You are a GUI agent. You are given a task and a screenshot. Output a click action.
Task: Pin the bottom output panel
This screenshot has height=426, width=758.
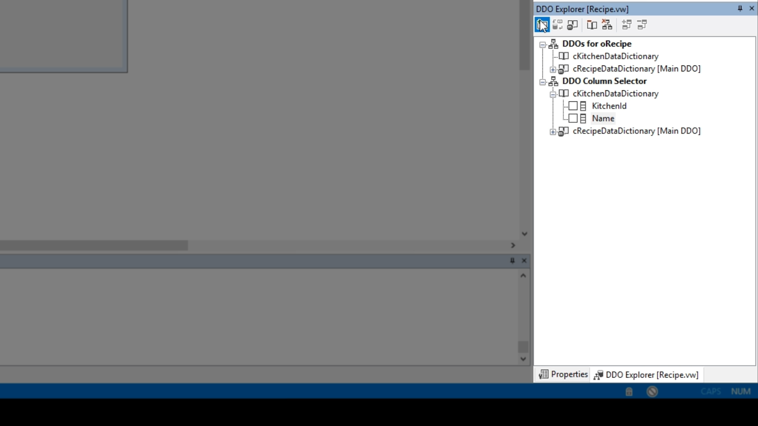pyautogui.click(x=512, y=260)
